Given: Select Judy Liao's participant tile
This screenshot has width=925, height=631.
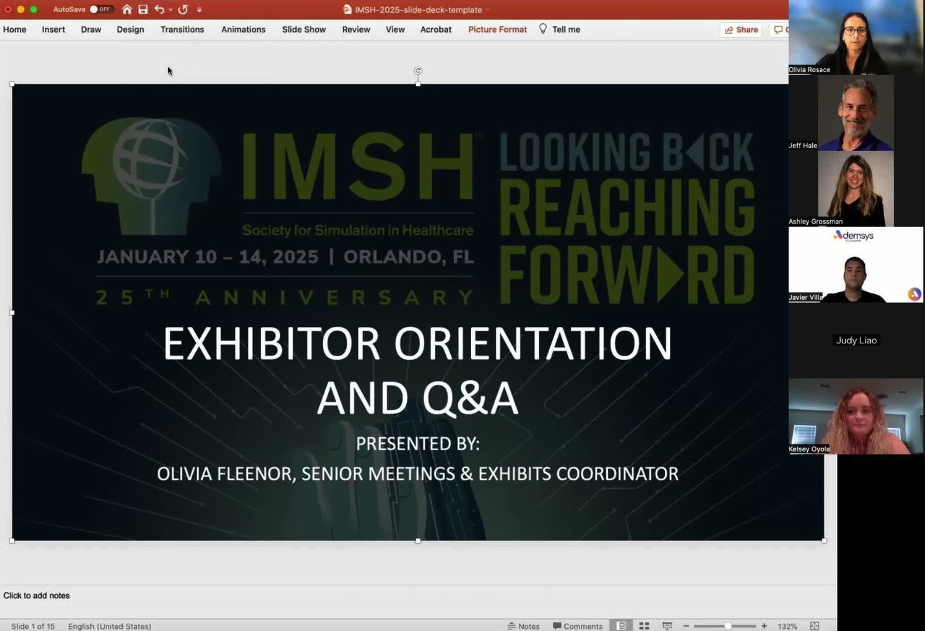Looking at the screenshot, I should (856, 341).
